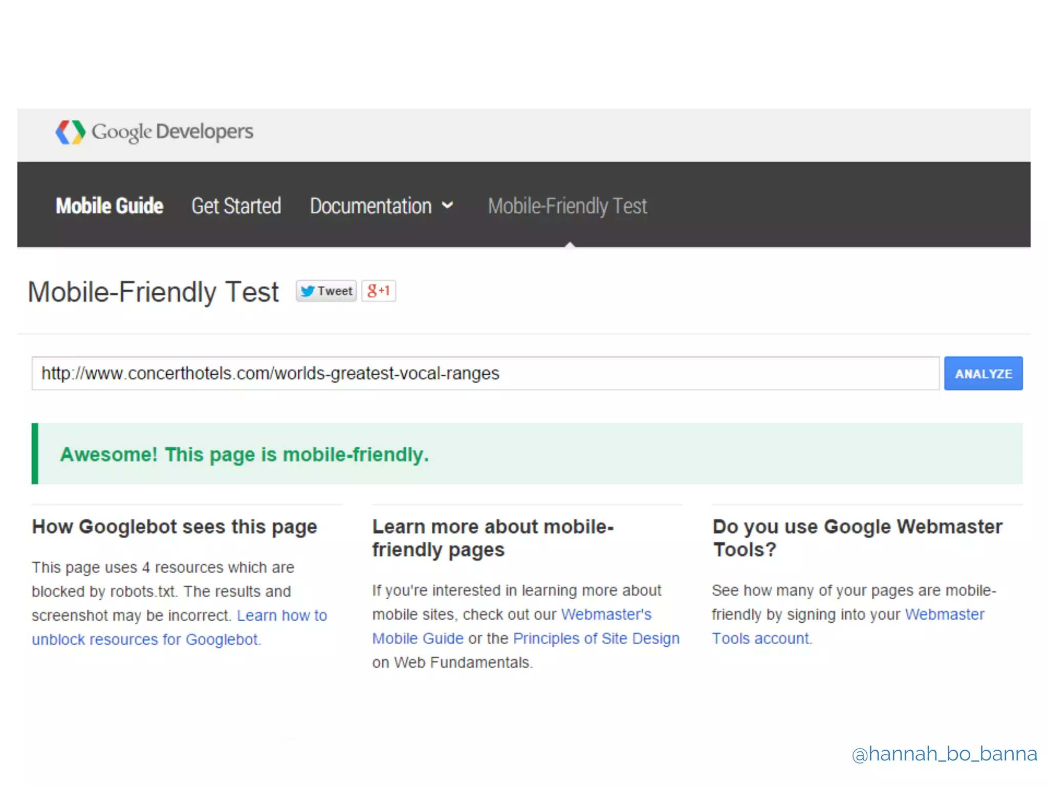Click the Twitter bird Tweet button

(326, 291)
